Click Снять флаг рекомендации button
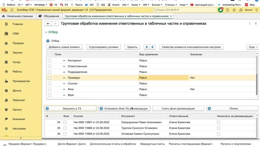 178,109
